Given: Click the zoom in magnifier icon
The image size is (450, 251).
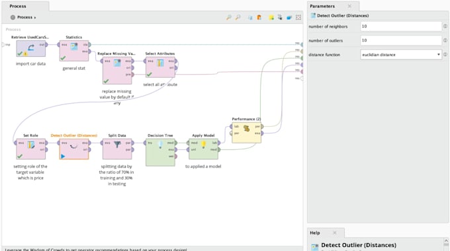Looking at the screenshot, I should (229, 17).
